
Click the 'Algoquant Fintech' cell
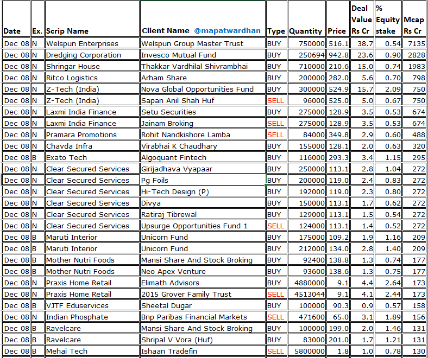(203, 158)
